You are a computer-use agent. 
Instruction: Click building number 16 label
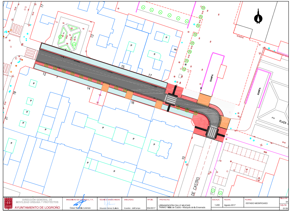(133, 103)
